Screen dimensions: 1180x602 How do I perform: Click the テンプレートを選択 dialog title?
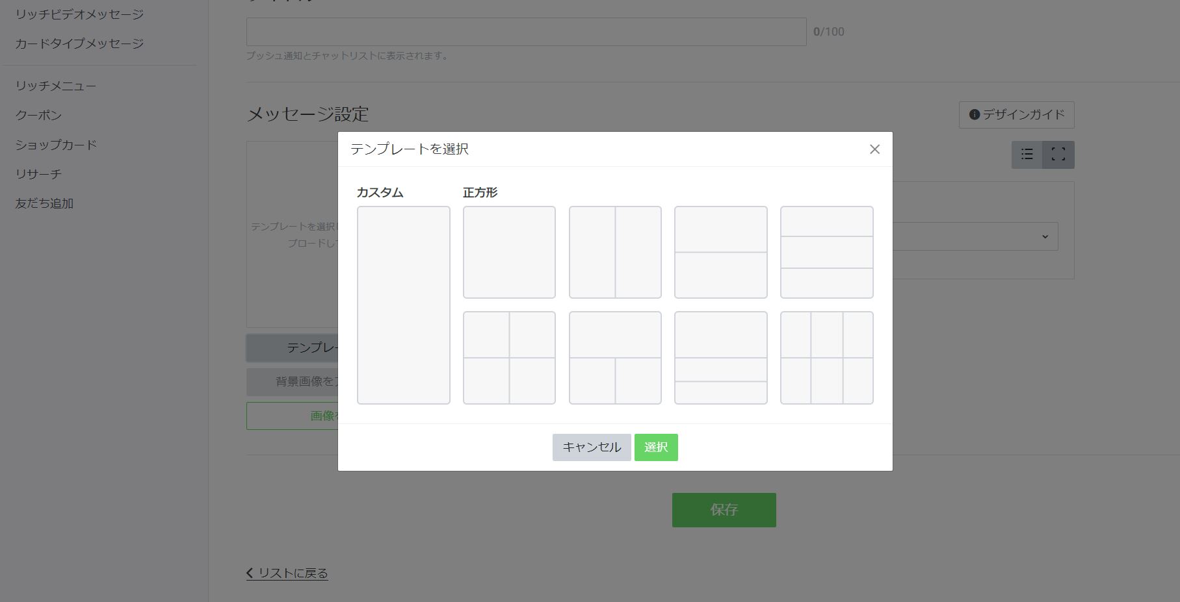click(x=410, y=149)
